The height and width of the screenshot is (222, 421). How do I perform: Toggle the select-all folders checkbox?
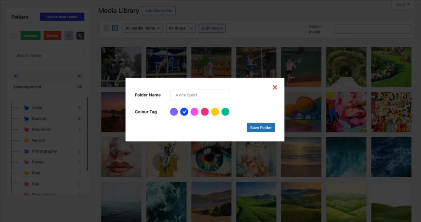(x=14, y=36)
